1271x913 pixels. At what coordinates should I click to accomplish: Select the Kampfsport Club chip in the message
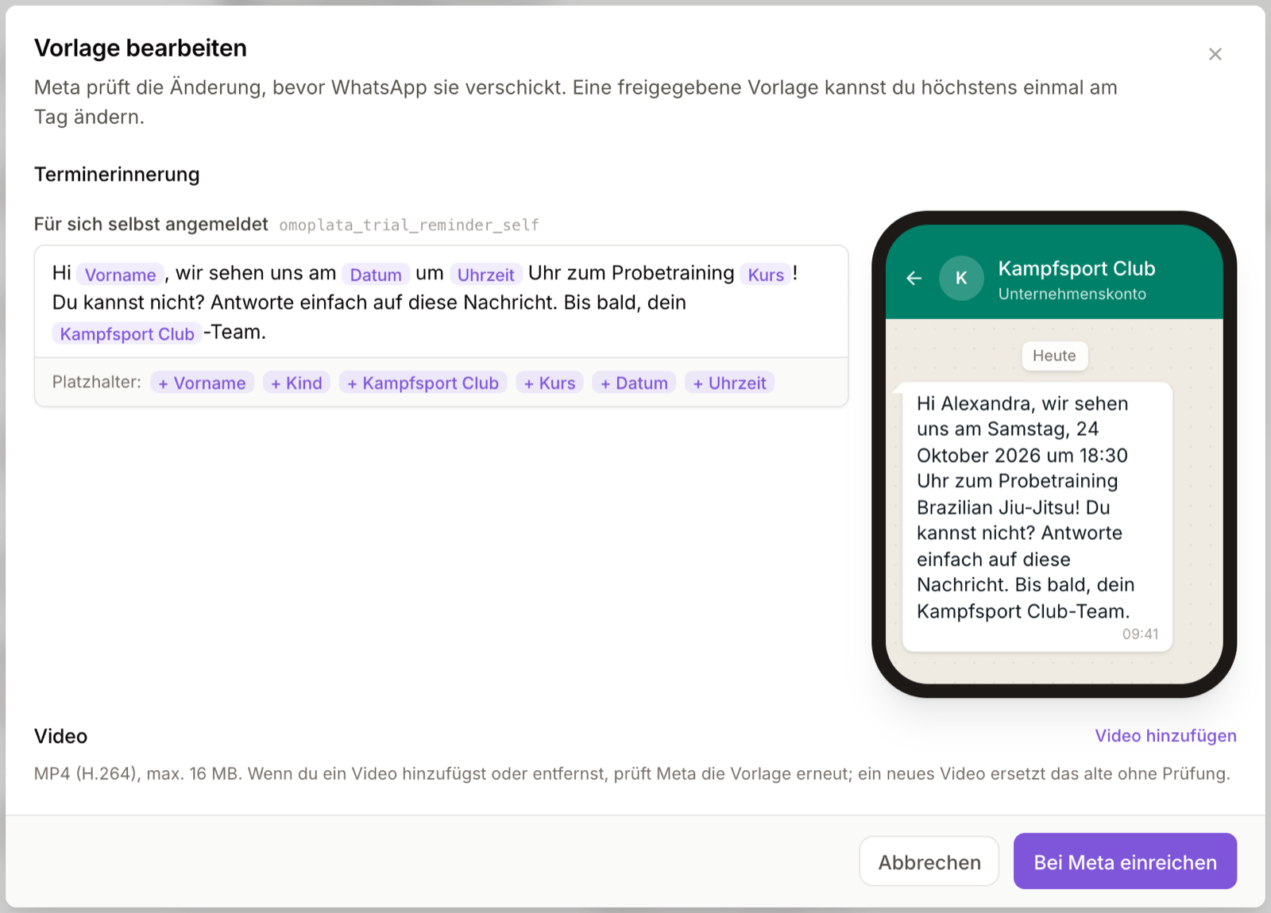click(x=127, y=333)
